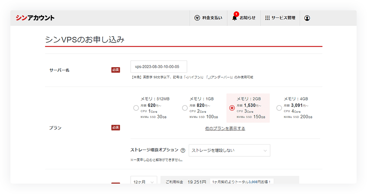This screenshot has height=194, width=367.
Task: Click the 月額 3,091円 price text
Action: [296, 105]
